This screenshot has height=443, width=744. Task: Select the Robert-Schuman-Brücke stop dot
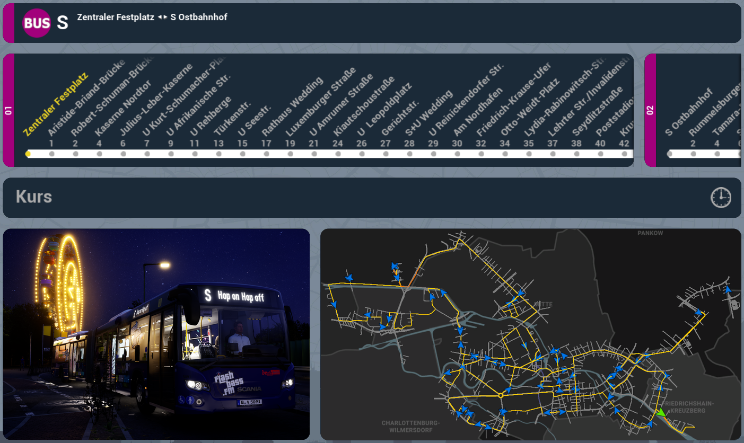click(75, 154)
